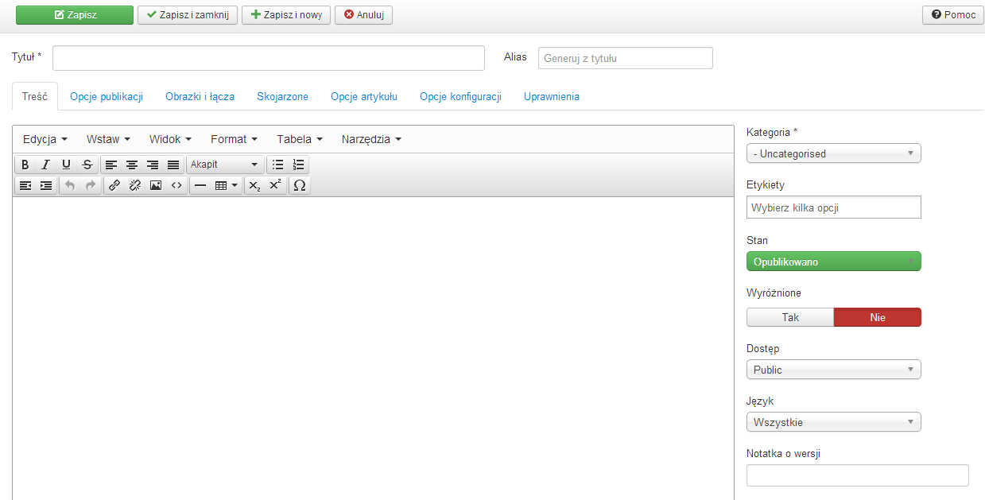Increase indent
The height and width of the screenshot is (500, 985).
[46, 186]
